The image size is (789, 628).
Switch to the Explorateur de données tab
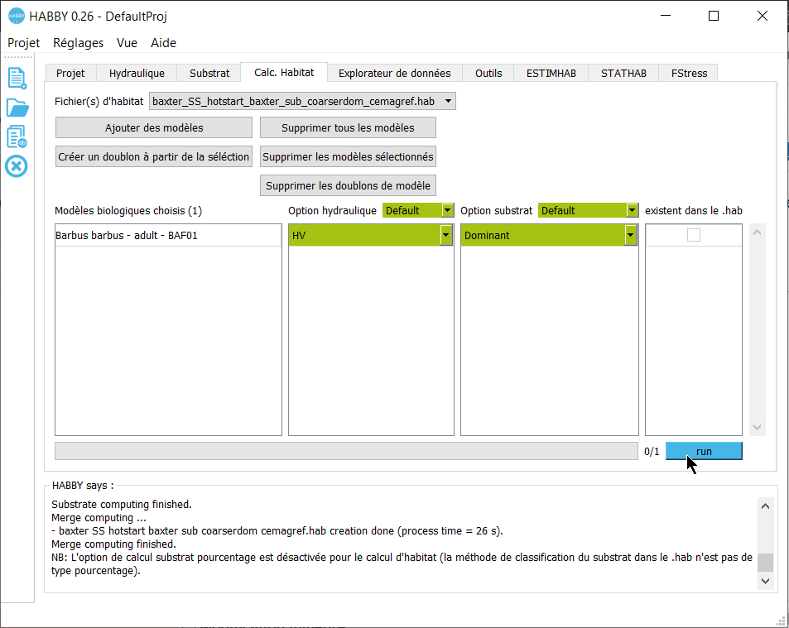(394, 73)
